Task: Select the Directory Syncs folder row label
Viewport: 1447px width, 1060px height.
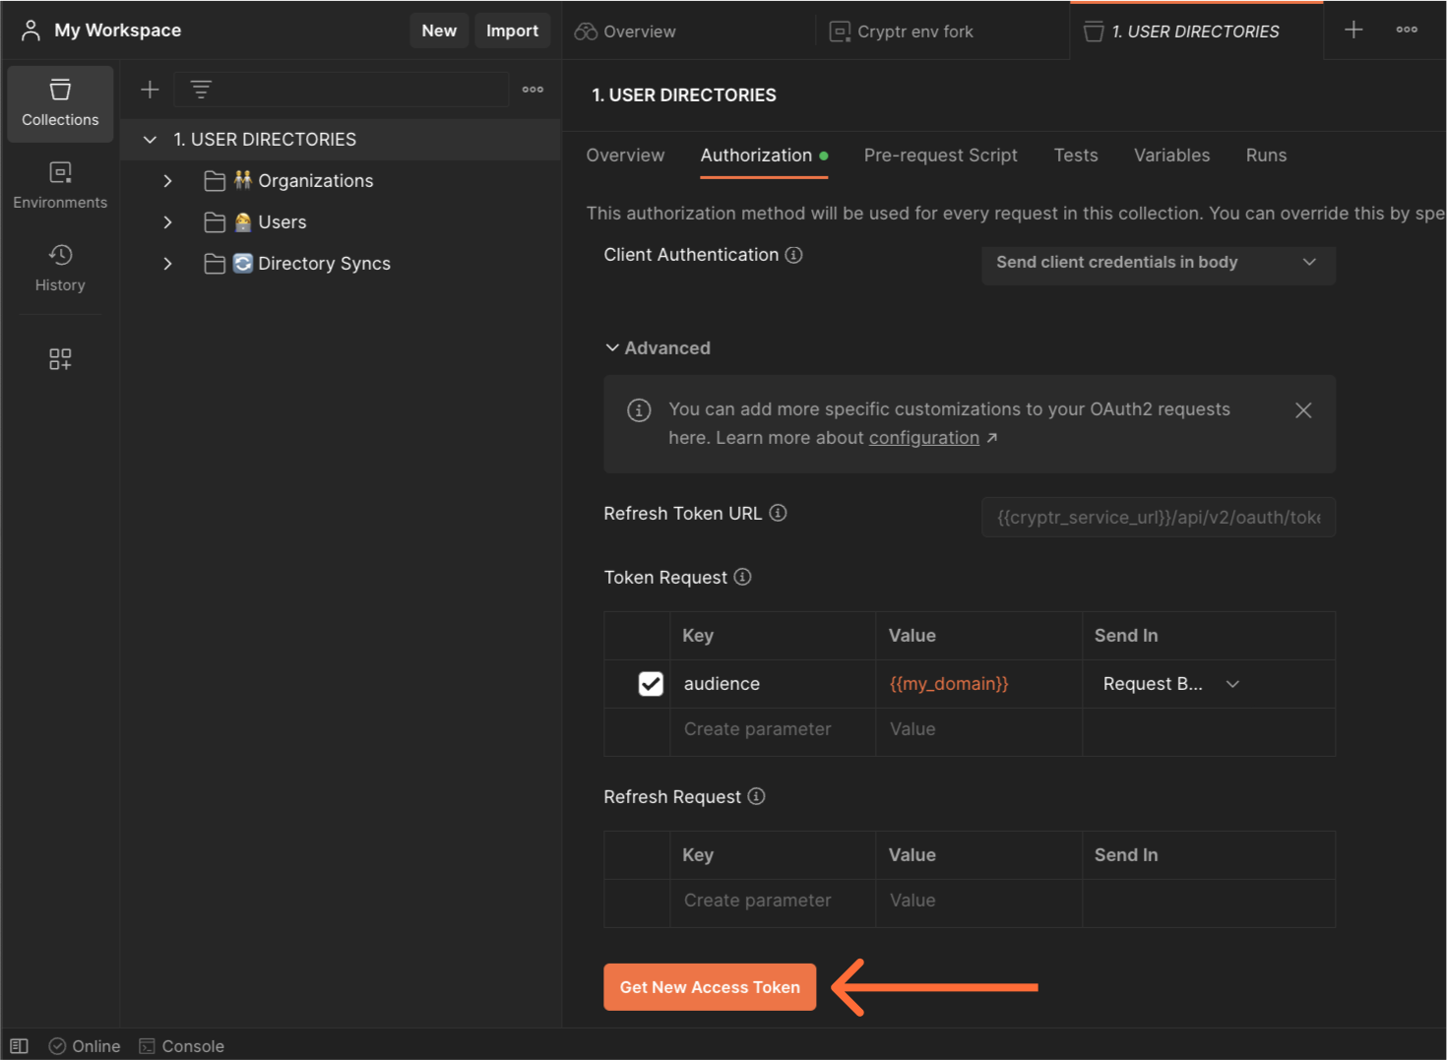Action: point(324,264)
